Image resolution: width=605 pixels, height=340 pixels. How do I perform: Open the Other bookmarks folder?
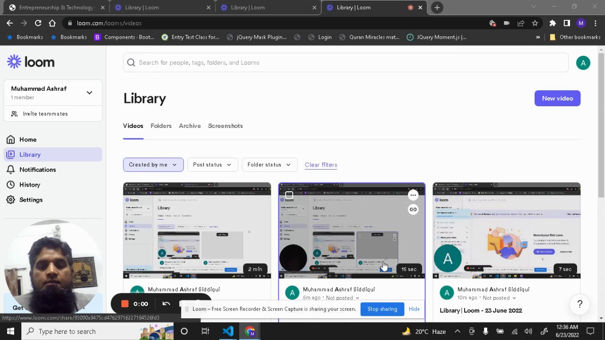click(x=575, y=37)
